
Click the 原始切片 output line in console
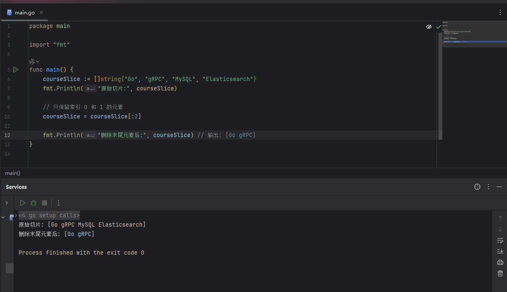[x=82, y=225]
